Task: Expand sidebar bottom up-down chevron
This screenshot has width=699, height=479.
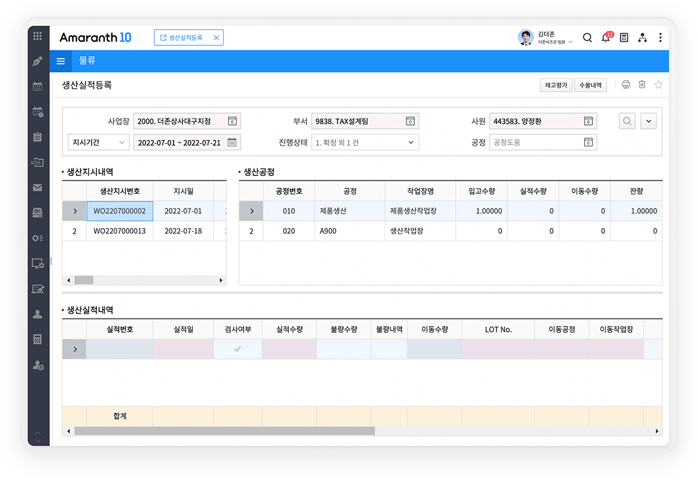Action: tap(38, 437)
